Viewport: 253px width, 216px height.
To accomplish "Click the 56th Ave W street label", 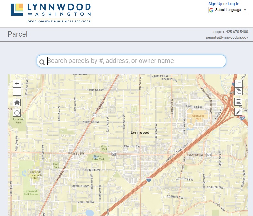I will click(x=92, y=182).
